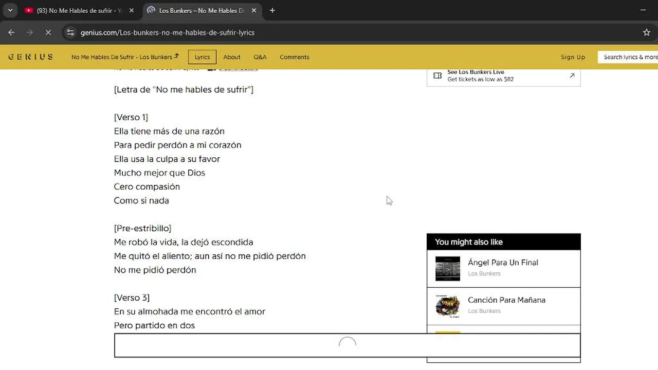
Task: Click lyric 'Como si nada'
Action: point(141,200)
